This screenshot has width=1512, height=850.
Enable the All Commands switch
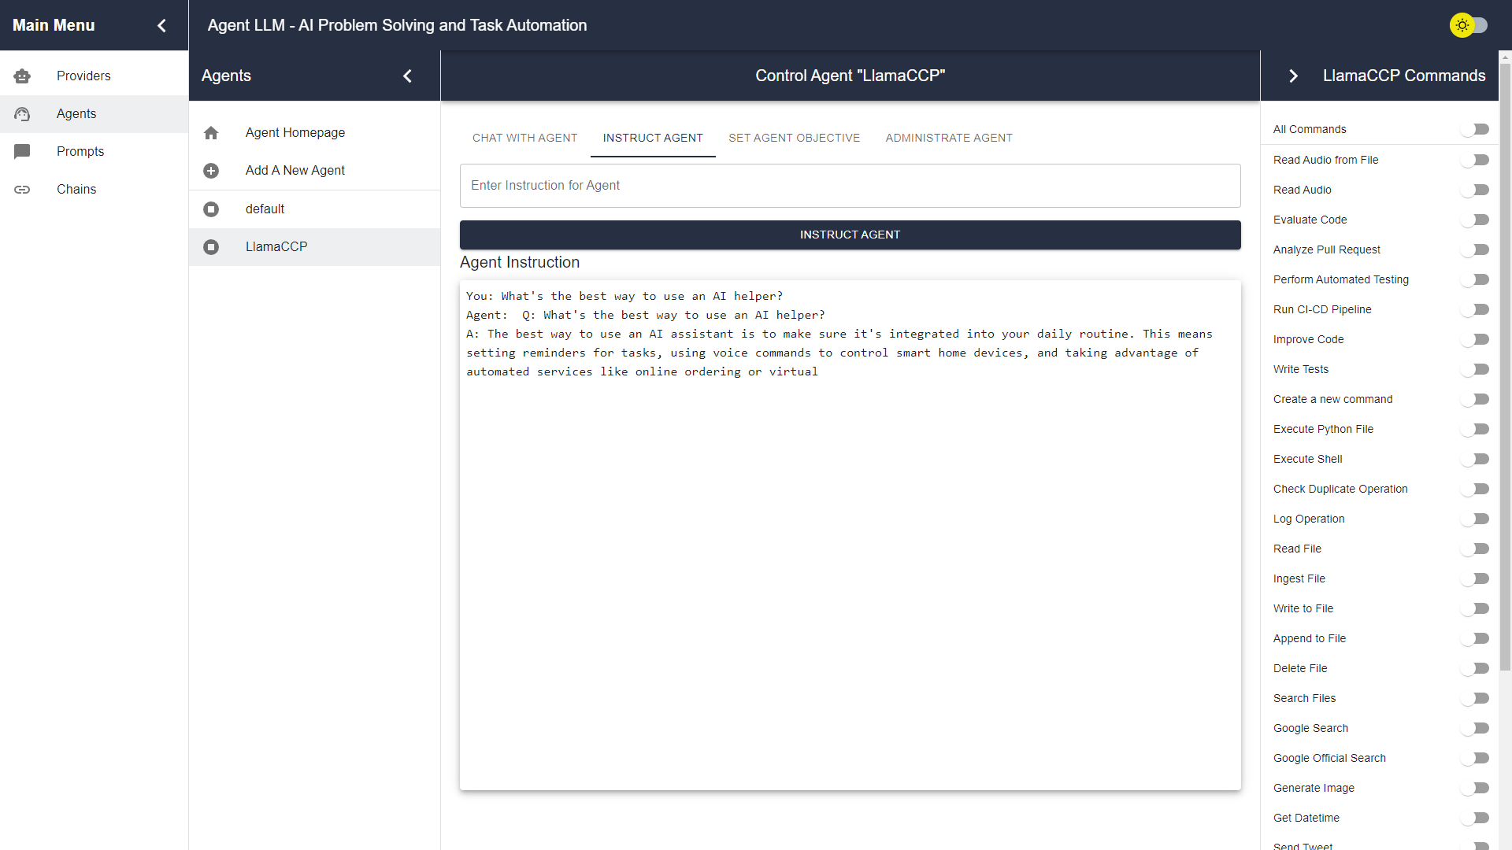(1475, 129)
